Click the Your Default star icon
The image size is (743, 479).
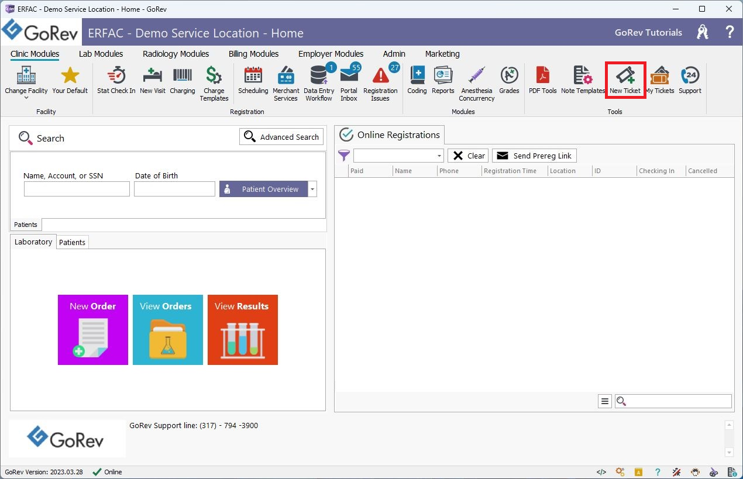(70, 80)
